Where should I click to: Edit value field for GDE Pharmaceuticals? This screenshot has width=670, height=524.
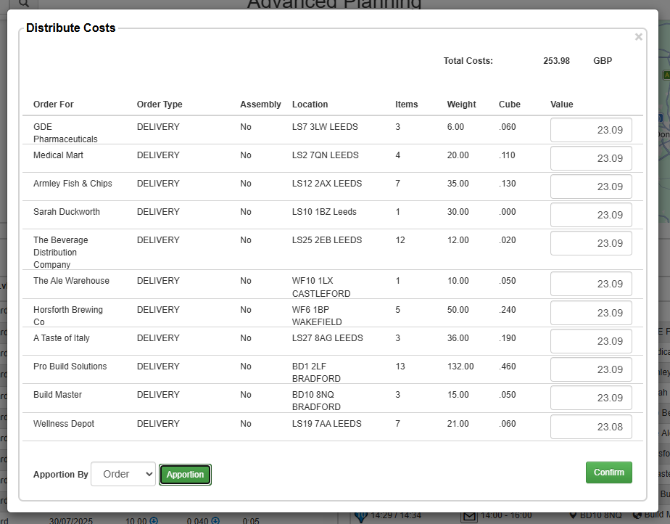591,130
